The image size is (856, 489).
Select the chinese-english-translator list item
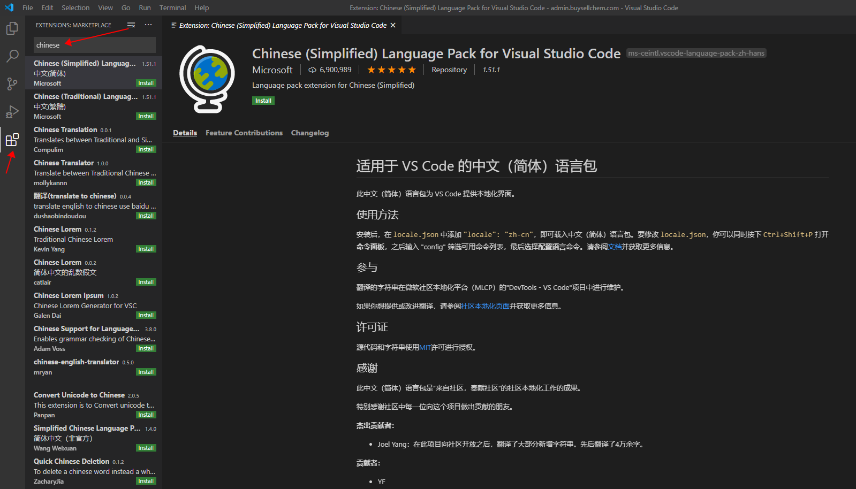(94, 371)
